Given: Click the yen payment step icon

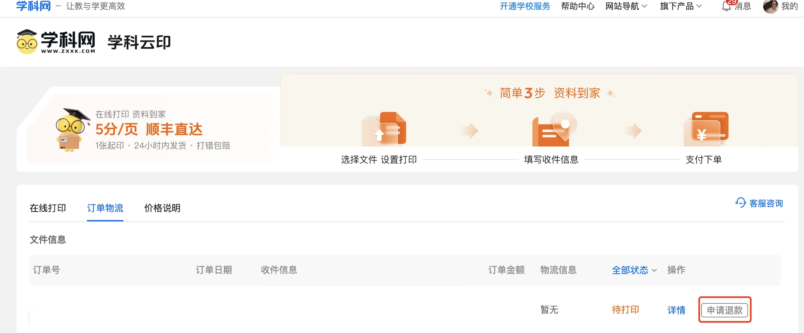Looking at the screenshot, I should click(x=706, y=129).
